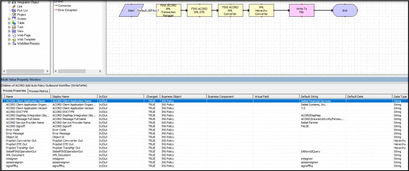Click the Default.DEFAULT connector label

pyautogui.click(x=148, y=11)
